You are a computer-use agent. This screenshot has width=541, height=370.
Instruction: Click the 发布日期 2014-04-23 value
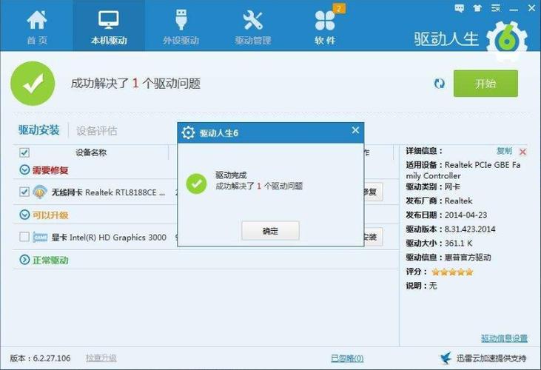tap(466, 215)
